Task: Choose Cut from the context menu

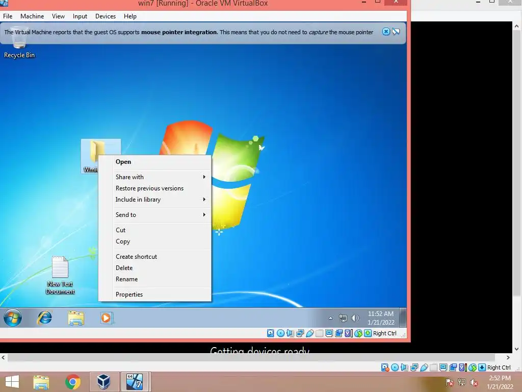Action: [155, 230]
